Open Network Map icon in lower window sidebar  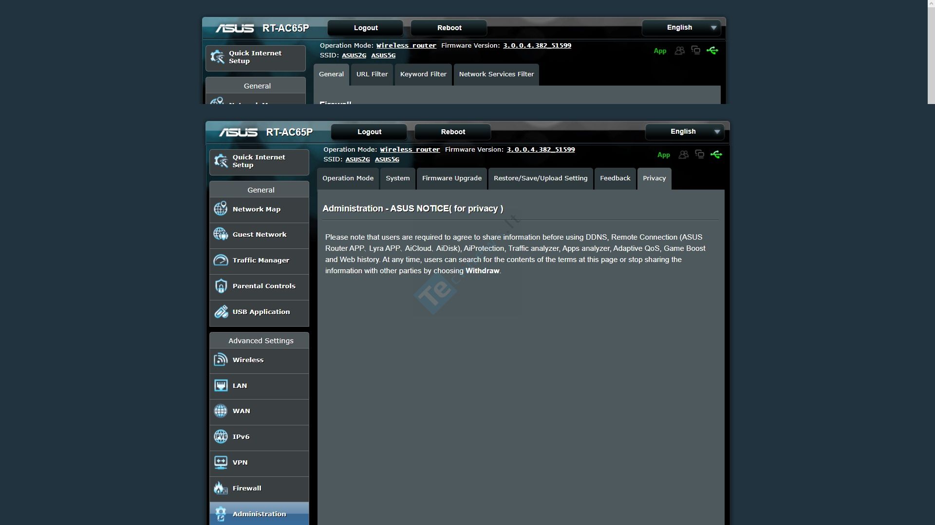[x=221, y=209]
